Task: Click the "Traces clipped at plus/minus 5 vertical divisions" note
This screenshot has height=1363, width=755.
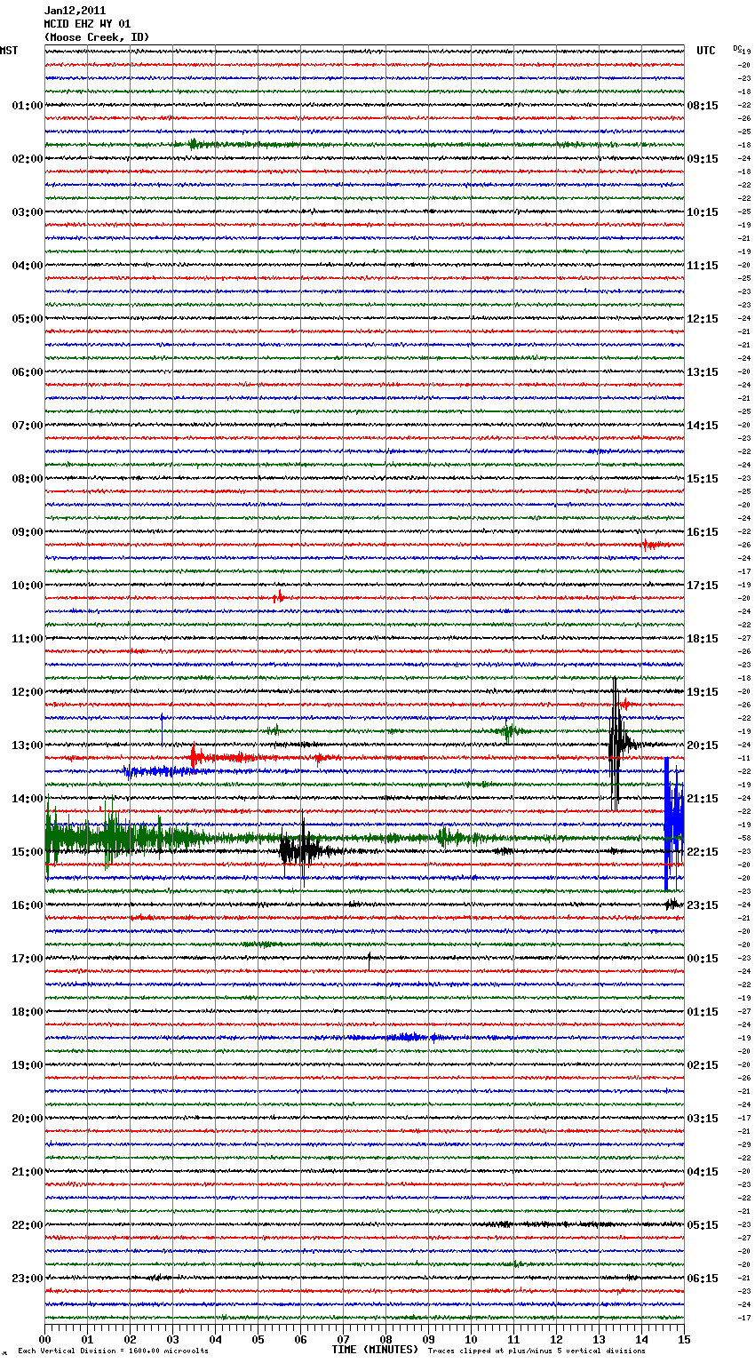Action: point(536,1351)
